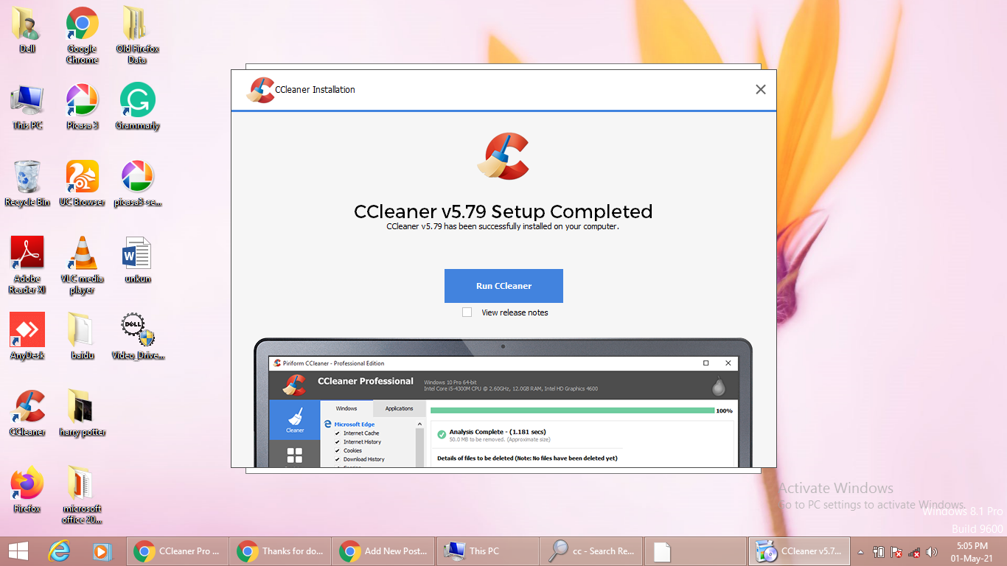Open Internet Explorer from the taskbar
The width and height of the screenshot is (1007, 566).
point(59,551)
